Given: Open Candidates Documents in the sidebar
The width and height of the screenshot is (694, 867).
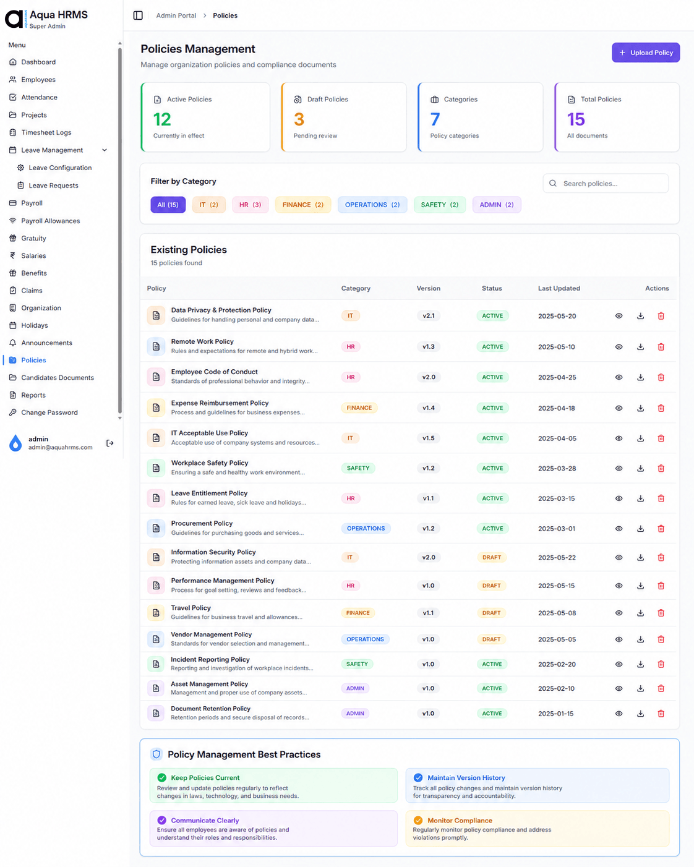Looking at the screenshot, I should click(58, 378).
